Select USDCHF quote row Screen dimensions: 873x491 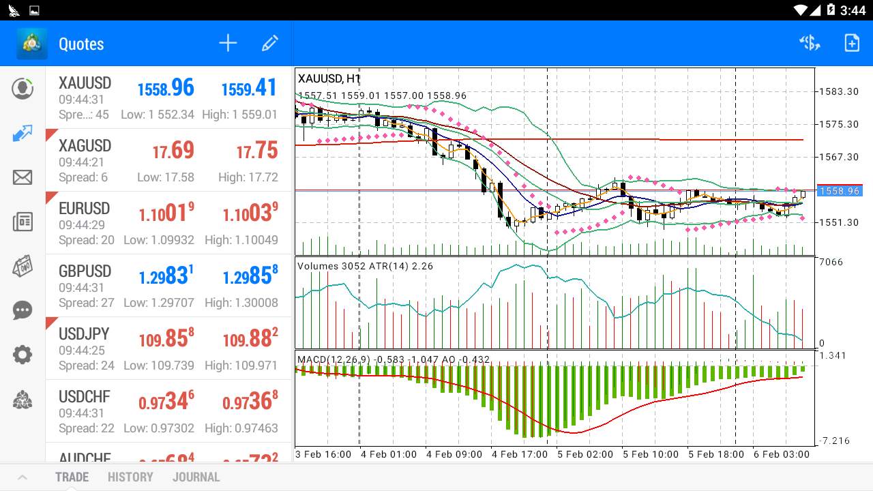pyautogui.click(x=168, y=411)
